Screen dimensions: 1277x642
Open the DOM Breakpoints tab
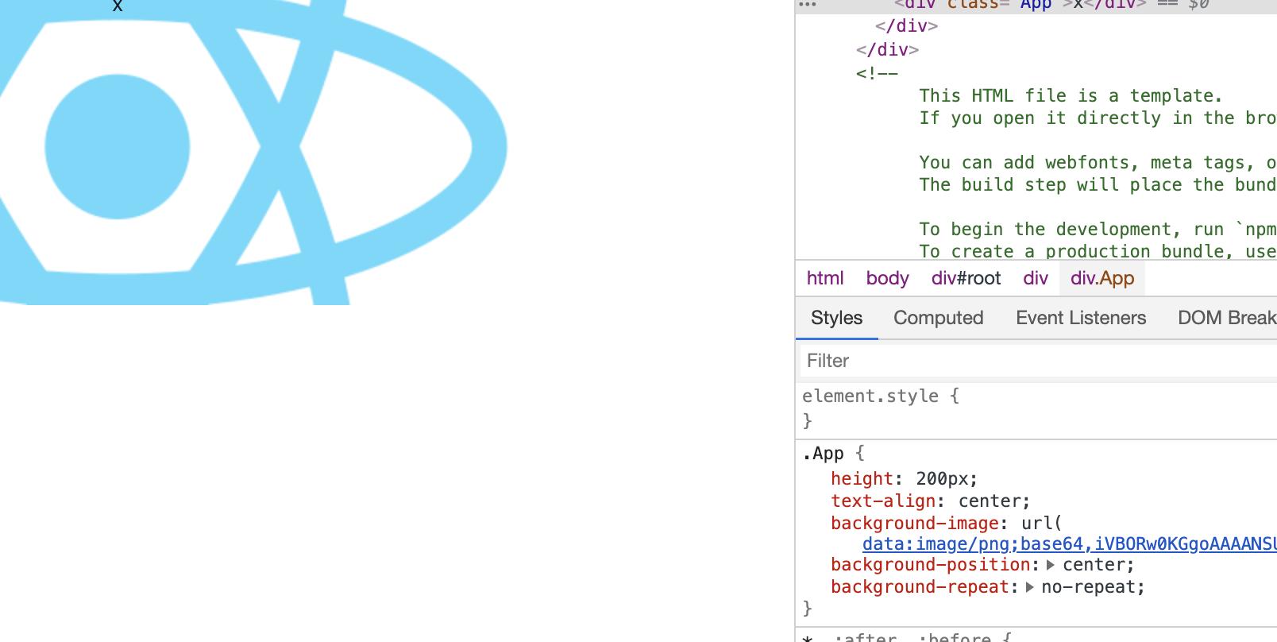click(x=1226, y=318)
